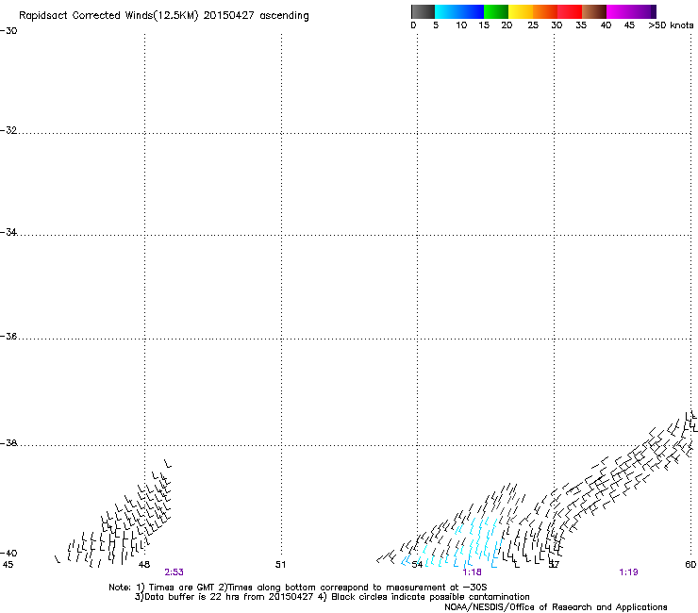Click the date '20150427' in the title
This screenshot has height=613, width=698.
point(229,15)
